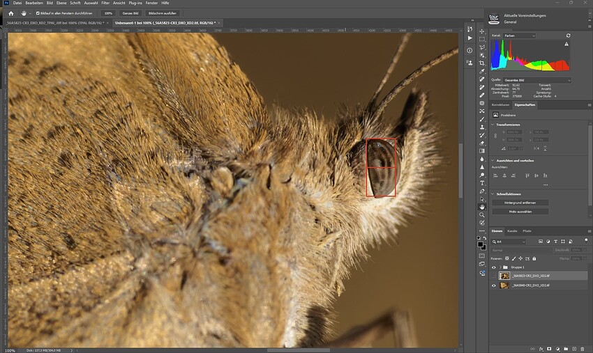Open the Quelle 'Gesamtes Bild' dropdown

click(x=536, y=80)
